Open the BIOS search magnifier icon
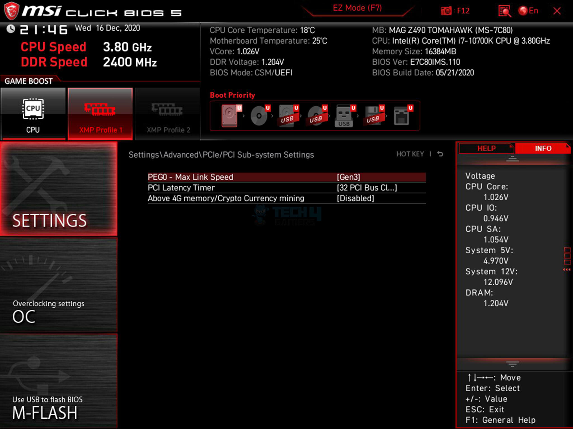Viewport: 573px width, 429px height. [504, 11]
